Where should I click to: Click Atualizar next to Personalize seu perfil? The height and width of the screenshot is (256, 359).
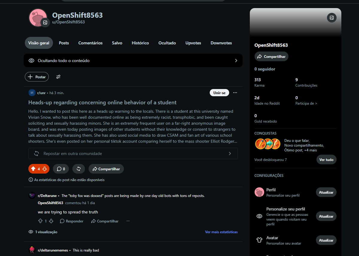click(x=326, y=216)
